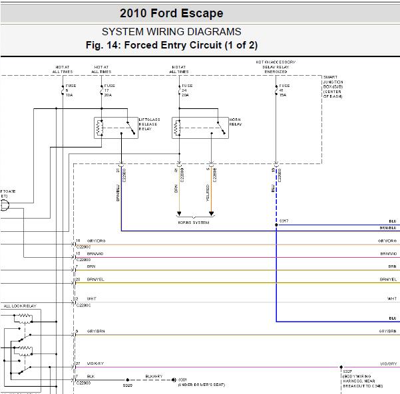Image resolution: width=400 pixels, height=394 pixels.
Task: Click the 'SMART JUNCTION BOX (SJB)' label
Action: (x=333, y=86)
